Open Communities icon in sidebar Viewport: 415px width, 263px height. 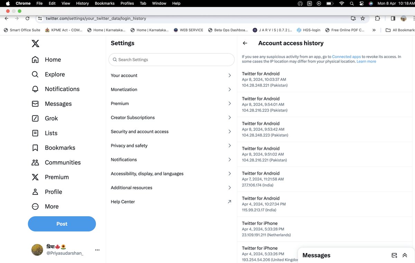(35, 162)
